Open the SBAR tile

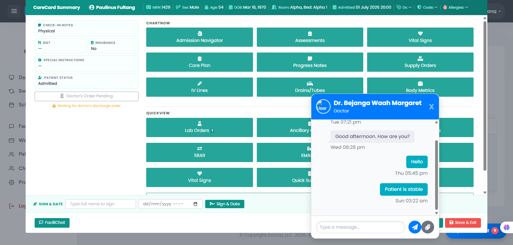pyautogui.click(x=199, y=152)
